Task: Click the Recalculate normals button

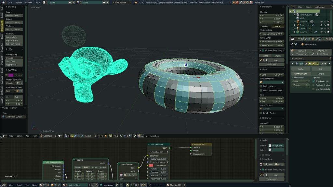Action: [14, 37]
